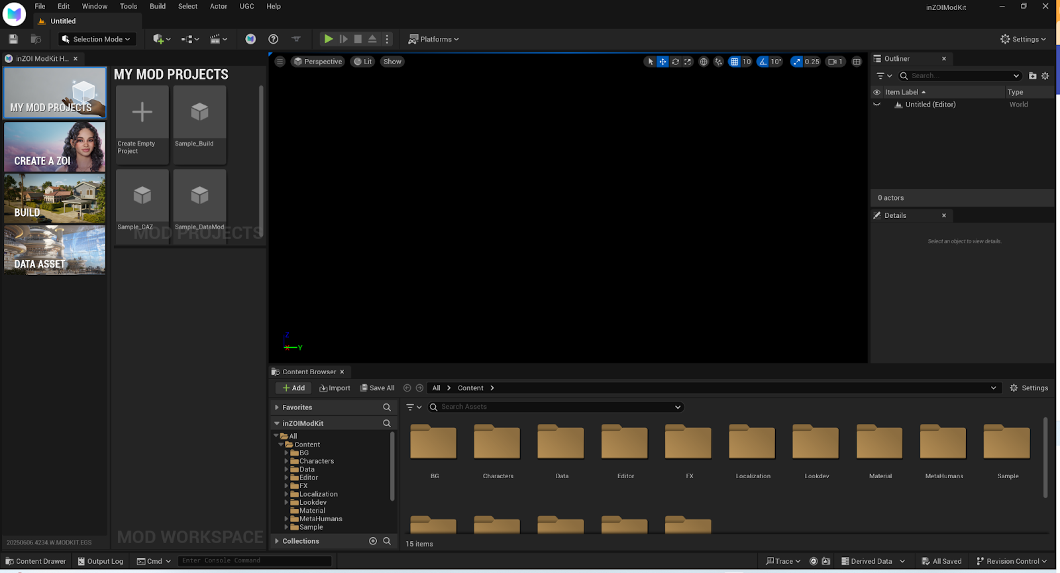The height and width of the screenshot is (573, 1060).
Task: Toggle grid snapping icon
Action: [734, 62]
